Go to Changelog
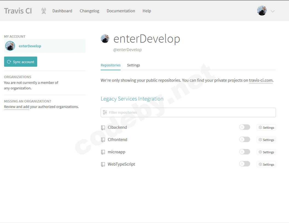The height and width of the screenshot is (223, 289). click(89, 11)
